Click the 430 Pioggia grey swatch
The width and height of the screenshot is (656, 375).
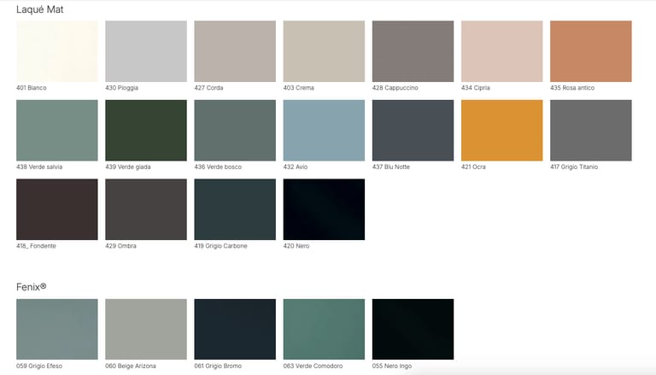[146, 51]
